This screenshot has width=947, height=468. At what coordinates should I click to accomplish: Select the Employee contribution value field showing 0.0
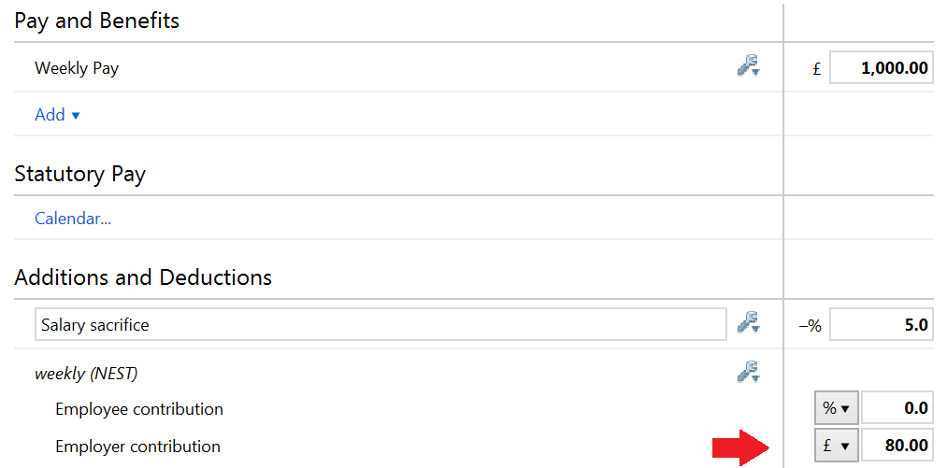point(897,408)
